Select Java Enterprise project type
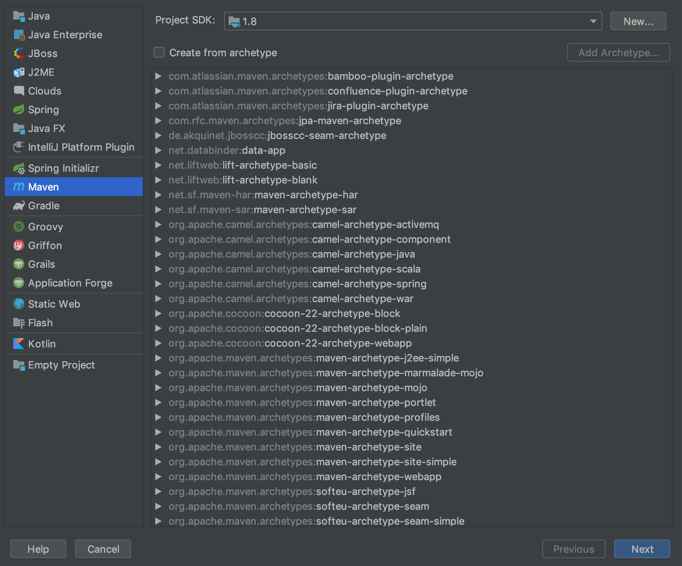This screenshot has width=682, height=566. 65,35
